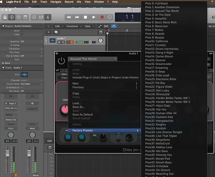Viewport: 215px width, 177px height.
Task: Click the bar/beat position display
Action: tap(127, 17)
